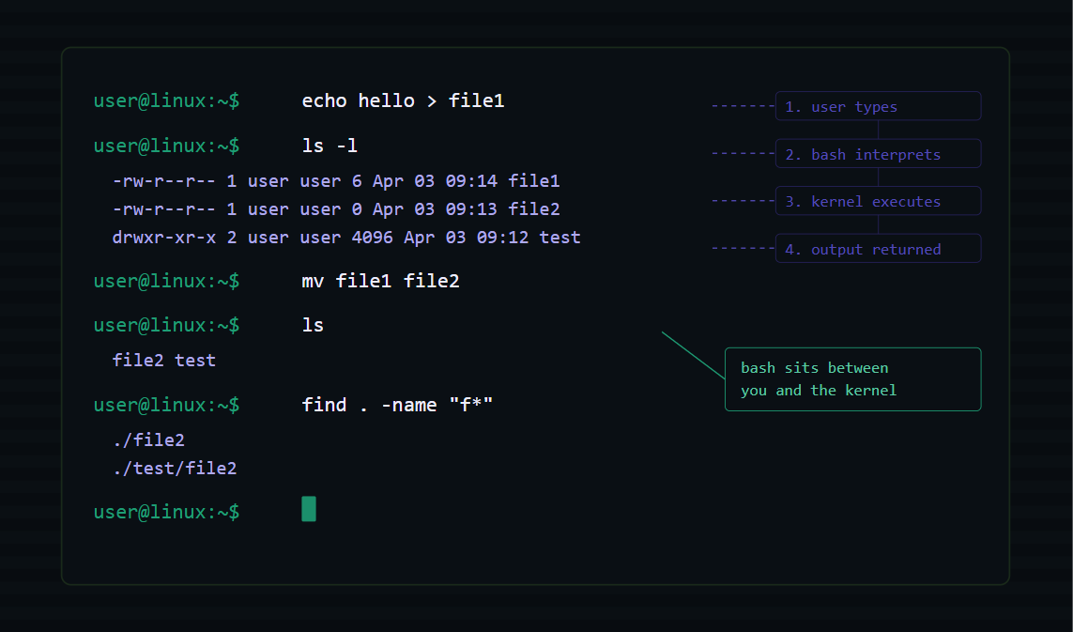Click the '1. user types' step box

pyautogui.click(x=878, y=106)
